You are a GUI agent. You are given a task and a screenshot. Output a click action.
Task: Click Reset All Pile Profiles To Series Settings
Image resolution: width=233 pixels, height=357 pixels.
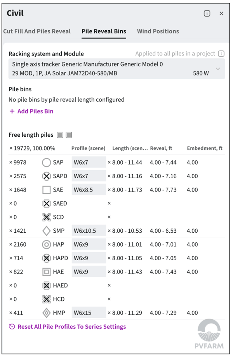[x=70, y=326]
